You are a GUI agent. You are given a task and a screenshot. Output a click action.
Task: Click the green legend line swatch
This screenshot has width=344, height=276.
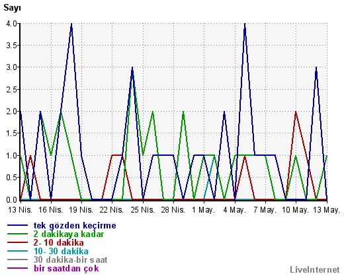18,234
